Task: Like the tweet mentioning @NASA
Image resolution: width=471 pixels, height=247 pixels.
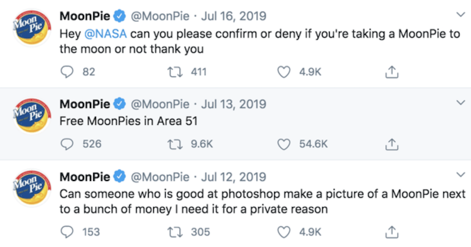Action: tap(284, 72)
